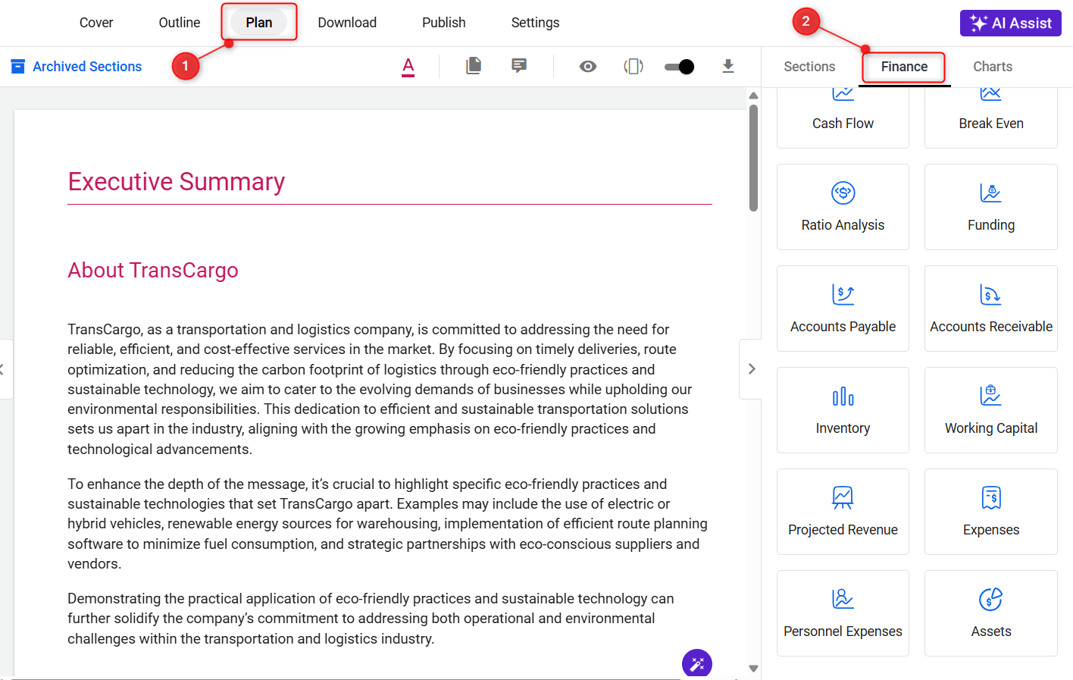Click the document pages icon in toolbar
The width and height of the screenshot is (1073, 680).
click(x=474, y=66)
